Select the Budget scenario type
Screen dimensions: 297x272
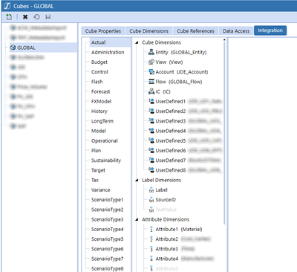pos(99,62)
